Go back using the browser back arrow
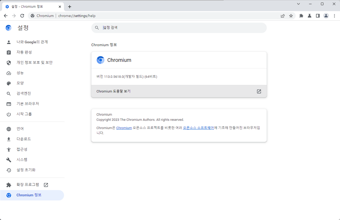 tap(6, 16)
